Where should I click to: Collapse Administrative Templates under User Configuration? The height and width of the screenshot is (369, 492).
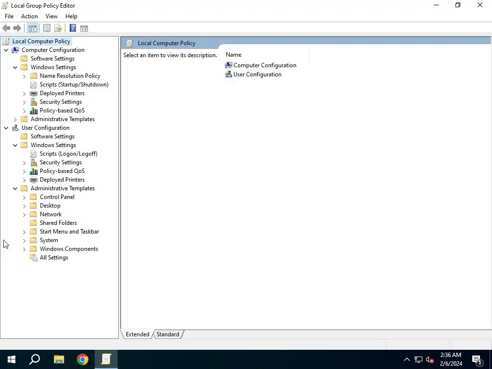15,188
